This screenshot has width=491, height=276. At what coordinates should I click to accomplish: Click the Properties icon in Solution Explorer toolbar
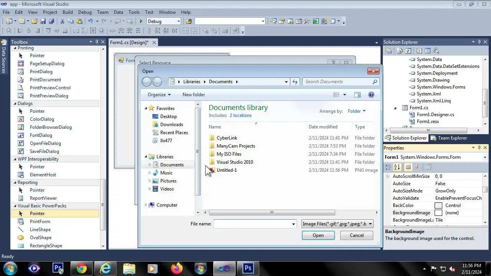389,51
